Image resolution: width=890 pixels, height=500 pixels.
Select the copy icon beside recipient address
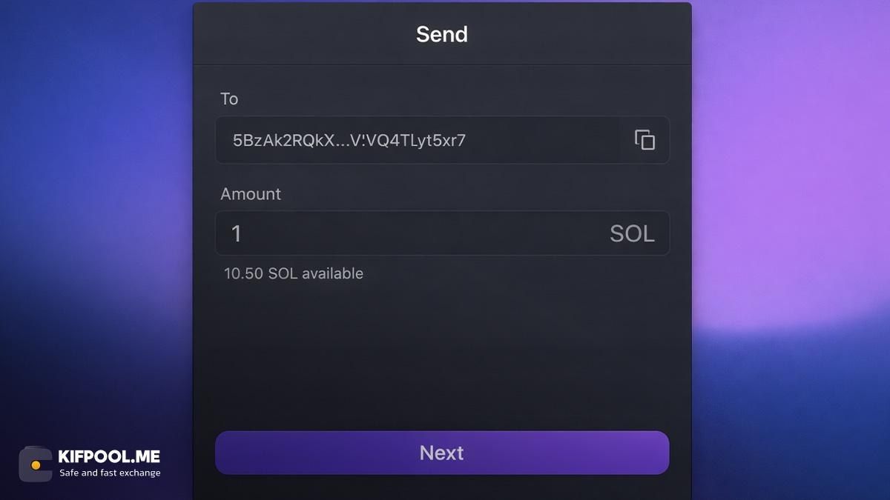(x=644, y=139)
